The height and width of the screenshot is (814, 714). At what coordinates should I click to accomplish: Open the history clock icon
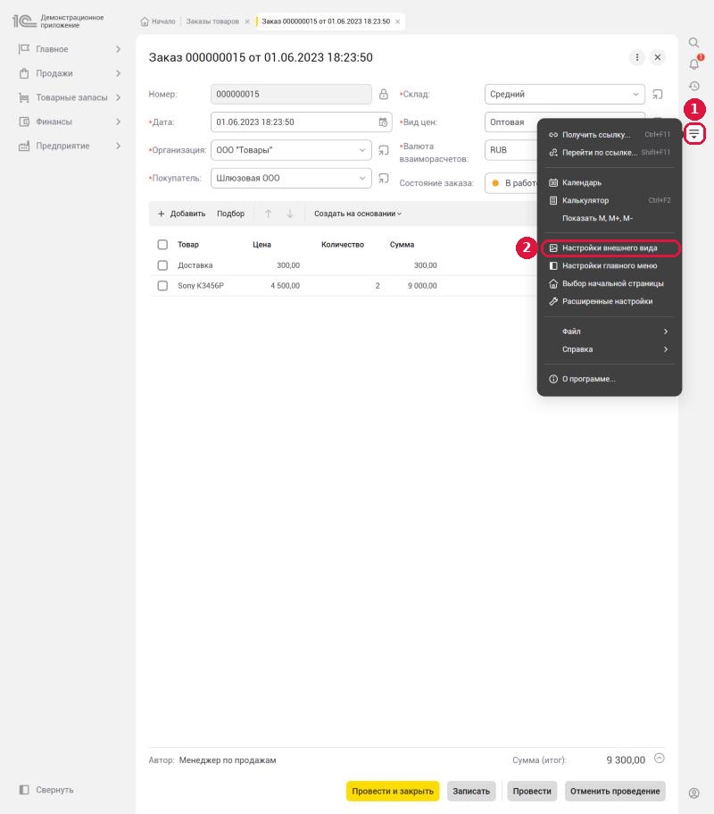tap(693, 86)
